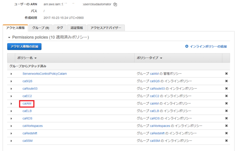Open group caRDS link in policy type column
The height and width of the screenshot is (151, 237).
tap(155, 118)
